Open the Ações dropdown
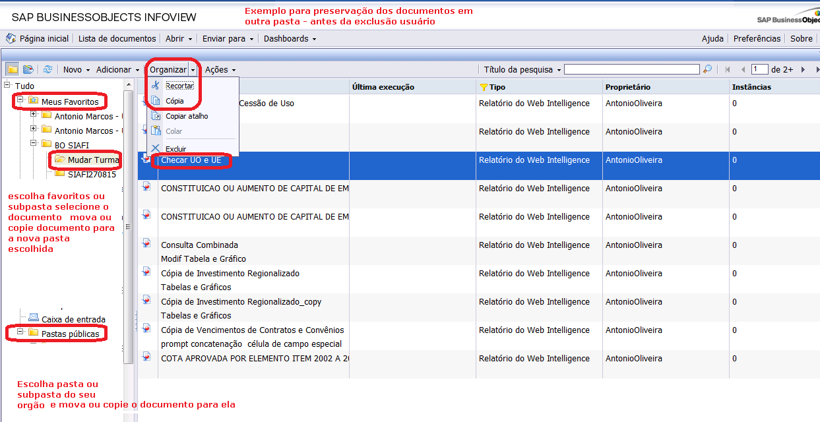The width and height of the screenshot is (820, 422). click(x=220, y=69)
